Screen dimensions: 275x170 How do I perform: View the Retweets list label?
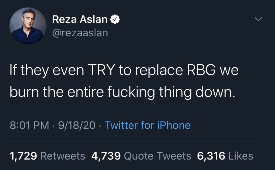click(x=63, y=156)
